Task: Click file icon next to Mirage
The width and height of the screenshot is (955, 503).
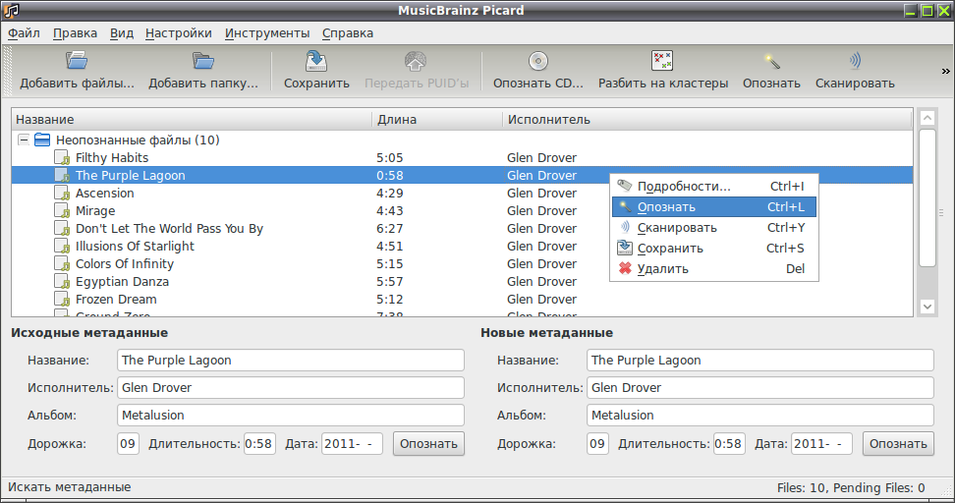Action: coord(62,210)
